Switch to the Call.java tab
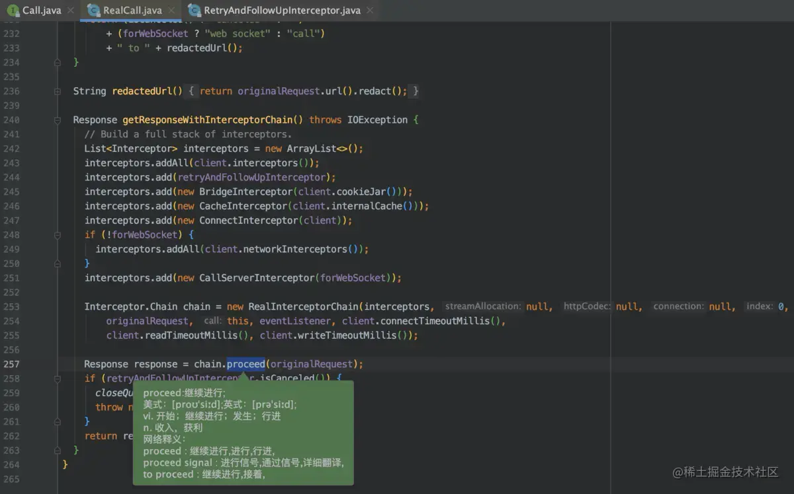The image size is (794, 494). [41, 10]
